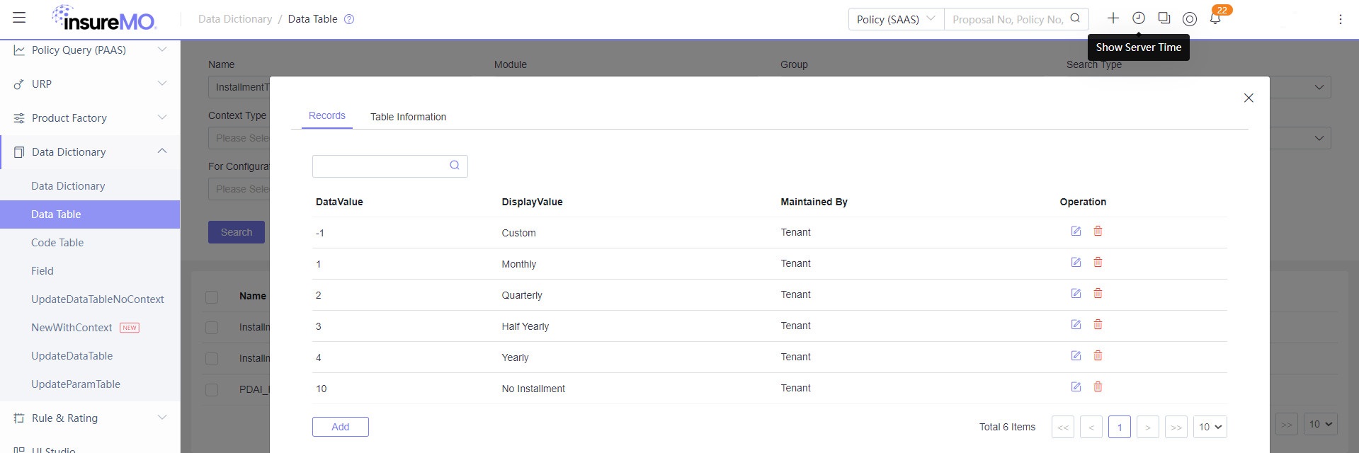Image resolution: width=1359 pixels, height=453 pixels.
Task: Switch to the Table Information tab
Action: tap(408, 117)
